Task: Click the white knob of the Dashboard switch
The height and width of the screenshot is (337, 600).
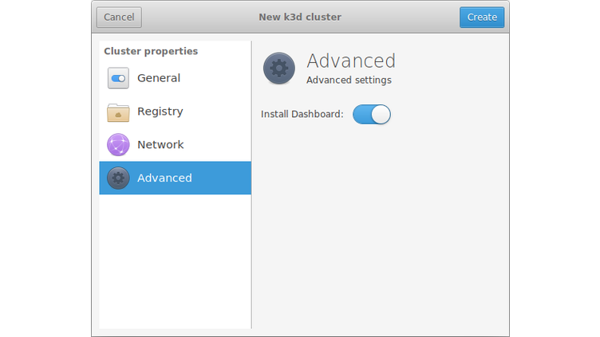Action: point(381,115)
